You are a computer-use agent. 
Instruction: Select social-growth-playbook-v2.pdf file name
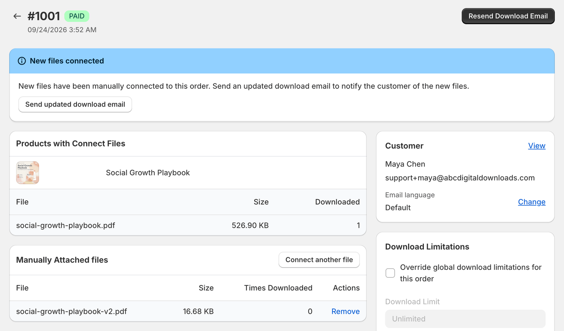coord(72,311)
